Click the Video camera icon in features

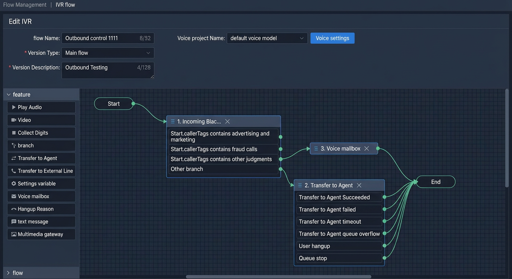pyautogui.click(x=14, y=120)
